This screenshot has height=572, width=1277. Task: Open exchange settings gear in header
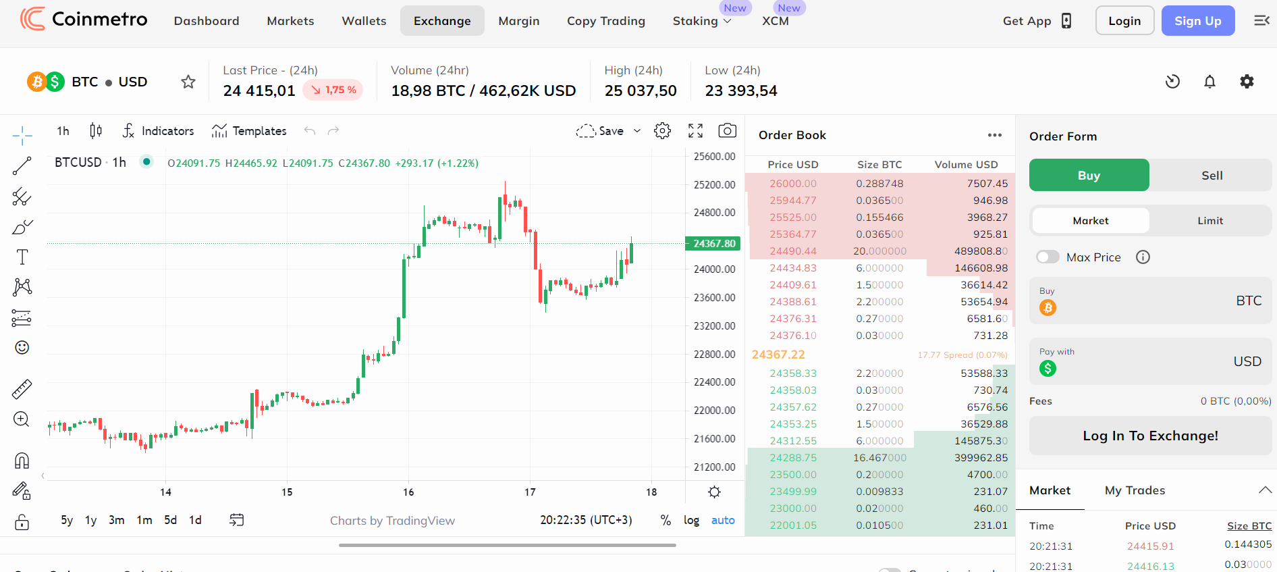pyautogui.click(x=1247, y=82)
